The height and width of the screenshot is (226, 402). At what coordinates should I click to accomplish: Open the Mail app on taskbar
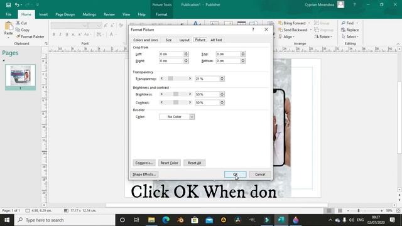click(x=209, y=220)
